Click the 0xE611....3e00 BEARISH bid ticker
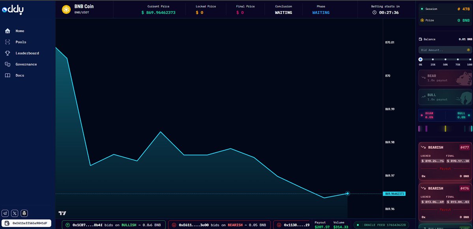Viewport: 473px width, 229px height. (x=219, y=225)
